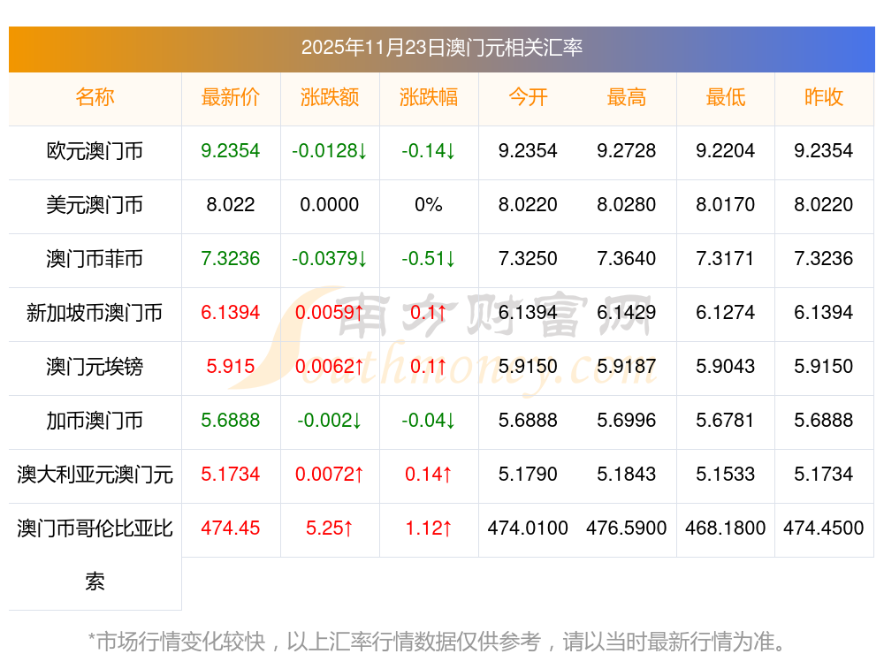Click green latest price 9.2354 for 欧元澳门币

[231, 150]
